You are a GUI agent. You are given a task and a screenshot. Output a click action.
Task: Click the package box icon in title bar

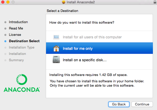(x=63, y=2)
